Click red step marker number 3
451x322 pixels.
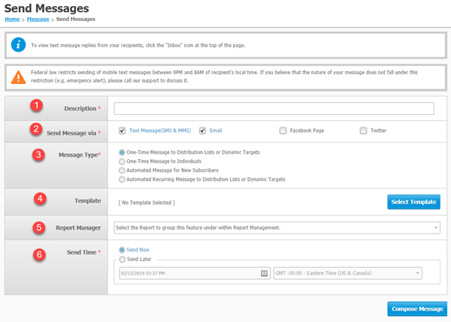pyautogui.click(x=38, y=155)
